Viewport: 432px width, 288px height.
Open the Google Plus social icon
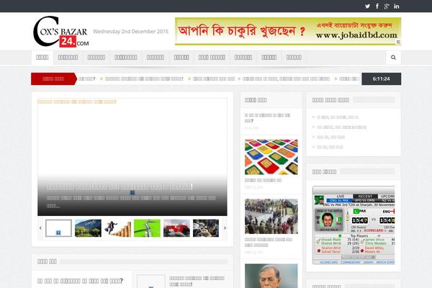[x=387, y=6]
